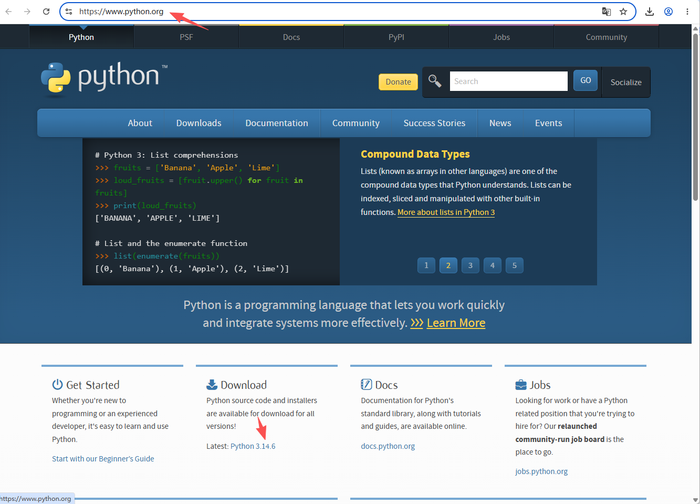Open the browser three-dot menu
Image resolution: width=700 pixels, height=504 pixels.
click(x=687, y=11)
